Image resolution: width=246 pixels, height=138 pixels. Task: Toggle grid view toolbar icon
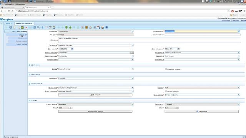[x=50, y=27]
